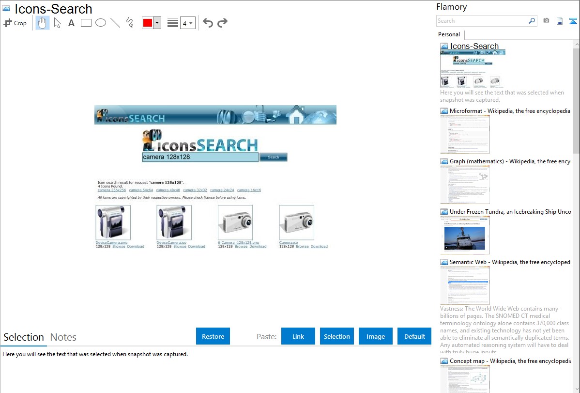Select the ellipse drawing tool
The image size is (580, 393).
(x=101, y=23)
